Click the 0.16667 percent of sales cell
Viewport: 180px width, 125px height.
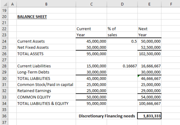click(x=122, y=66)
